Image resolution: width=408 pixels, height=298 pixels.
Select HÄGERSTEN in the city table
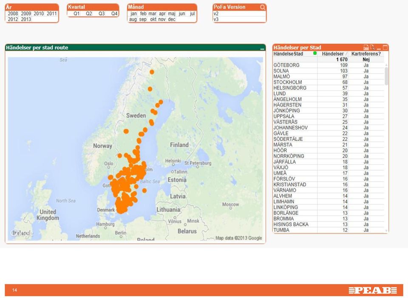[x=287, y=105]
